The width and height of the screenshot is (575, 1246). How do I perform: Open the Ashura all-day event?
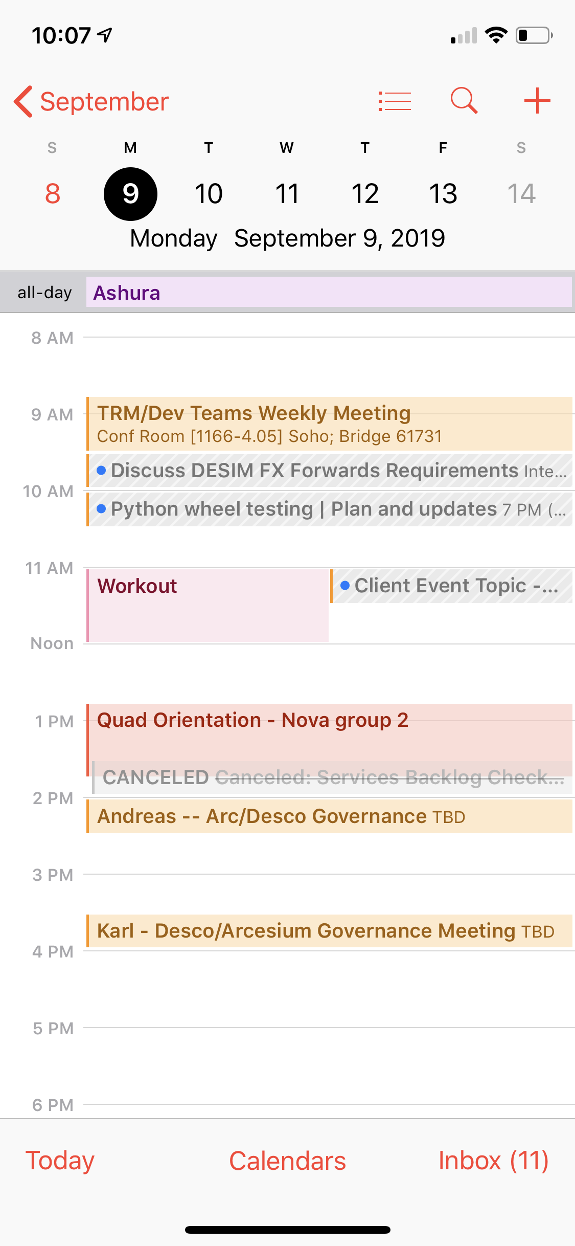[x=329, y=293]
